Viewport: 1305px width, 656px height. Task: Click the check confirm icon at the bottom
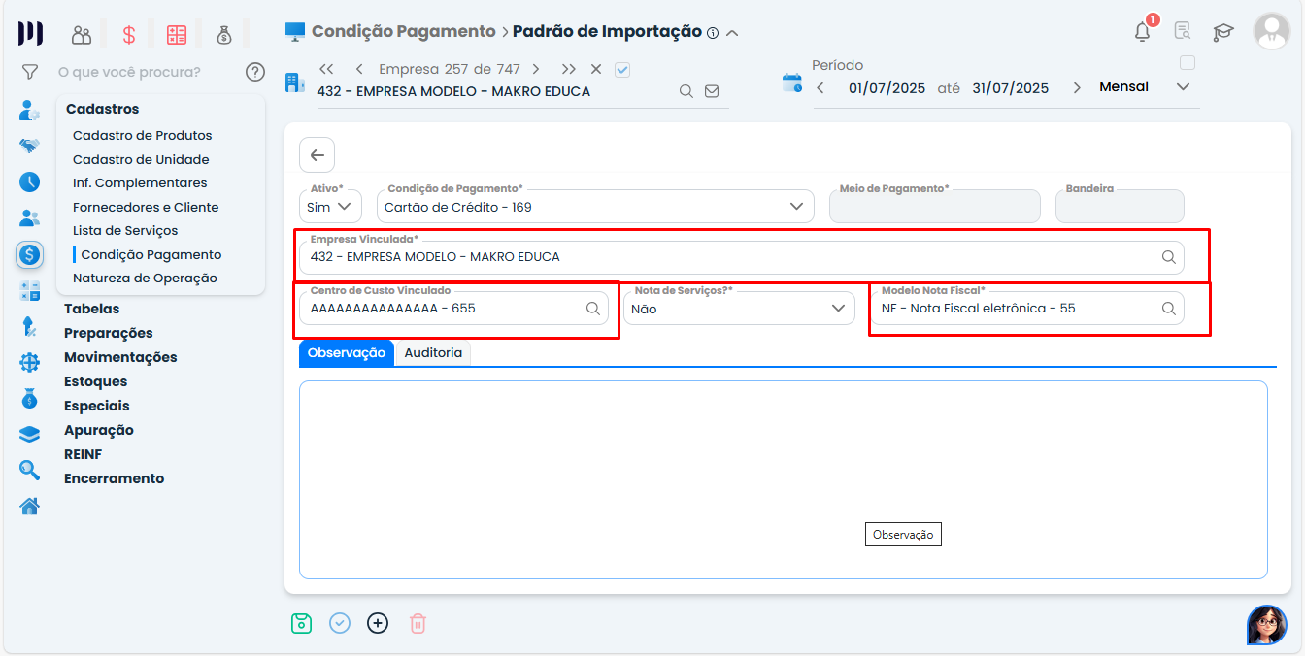pyautogui.click(x=339, y=623)
